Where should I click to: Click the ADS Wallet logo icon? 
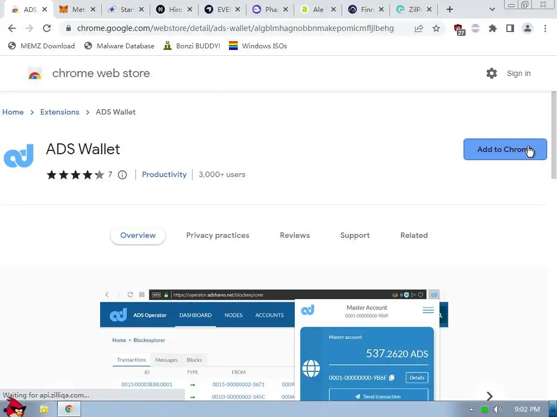pyautogui.click(x=18, y=156)
